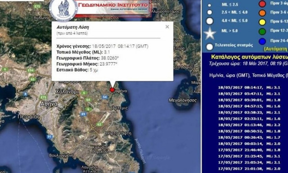Click the 4.0 < ML ≤ 5.0 legend circle

click(210, 21)
